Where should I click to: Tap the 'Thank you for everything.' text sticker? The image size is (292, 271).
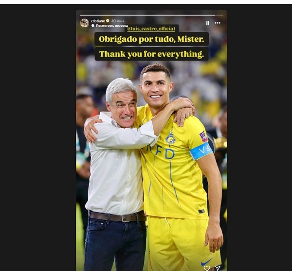[x=151, y=54]
